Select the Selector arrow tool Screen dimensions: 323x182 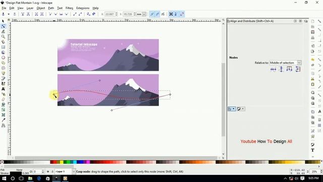3,21
